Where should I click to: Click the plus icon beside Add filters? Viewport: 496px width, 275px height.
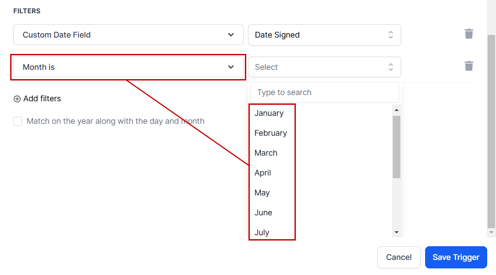pyautogui.click(x=17, y=99)
